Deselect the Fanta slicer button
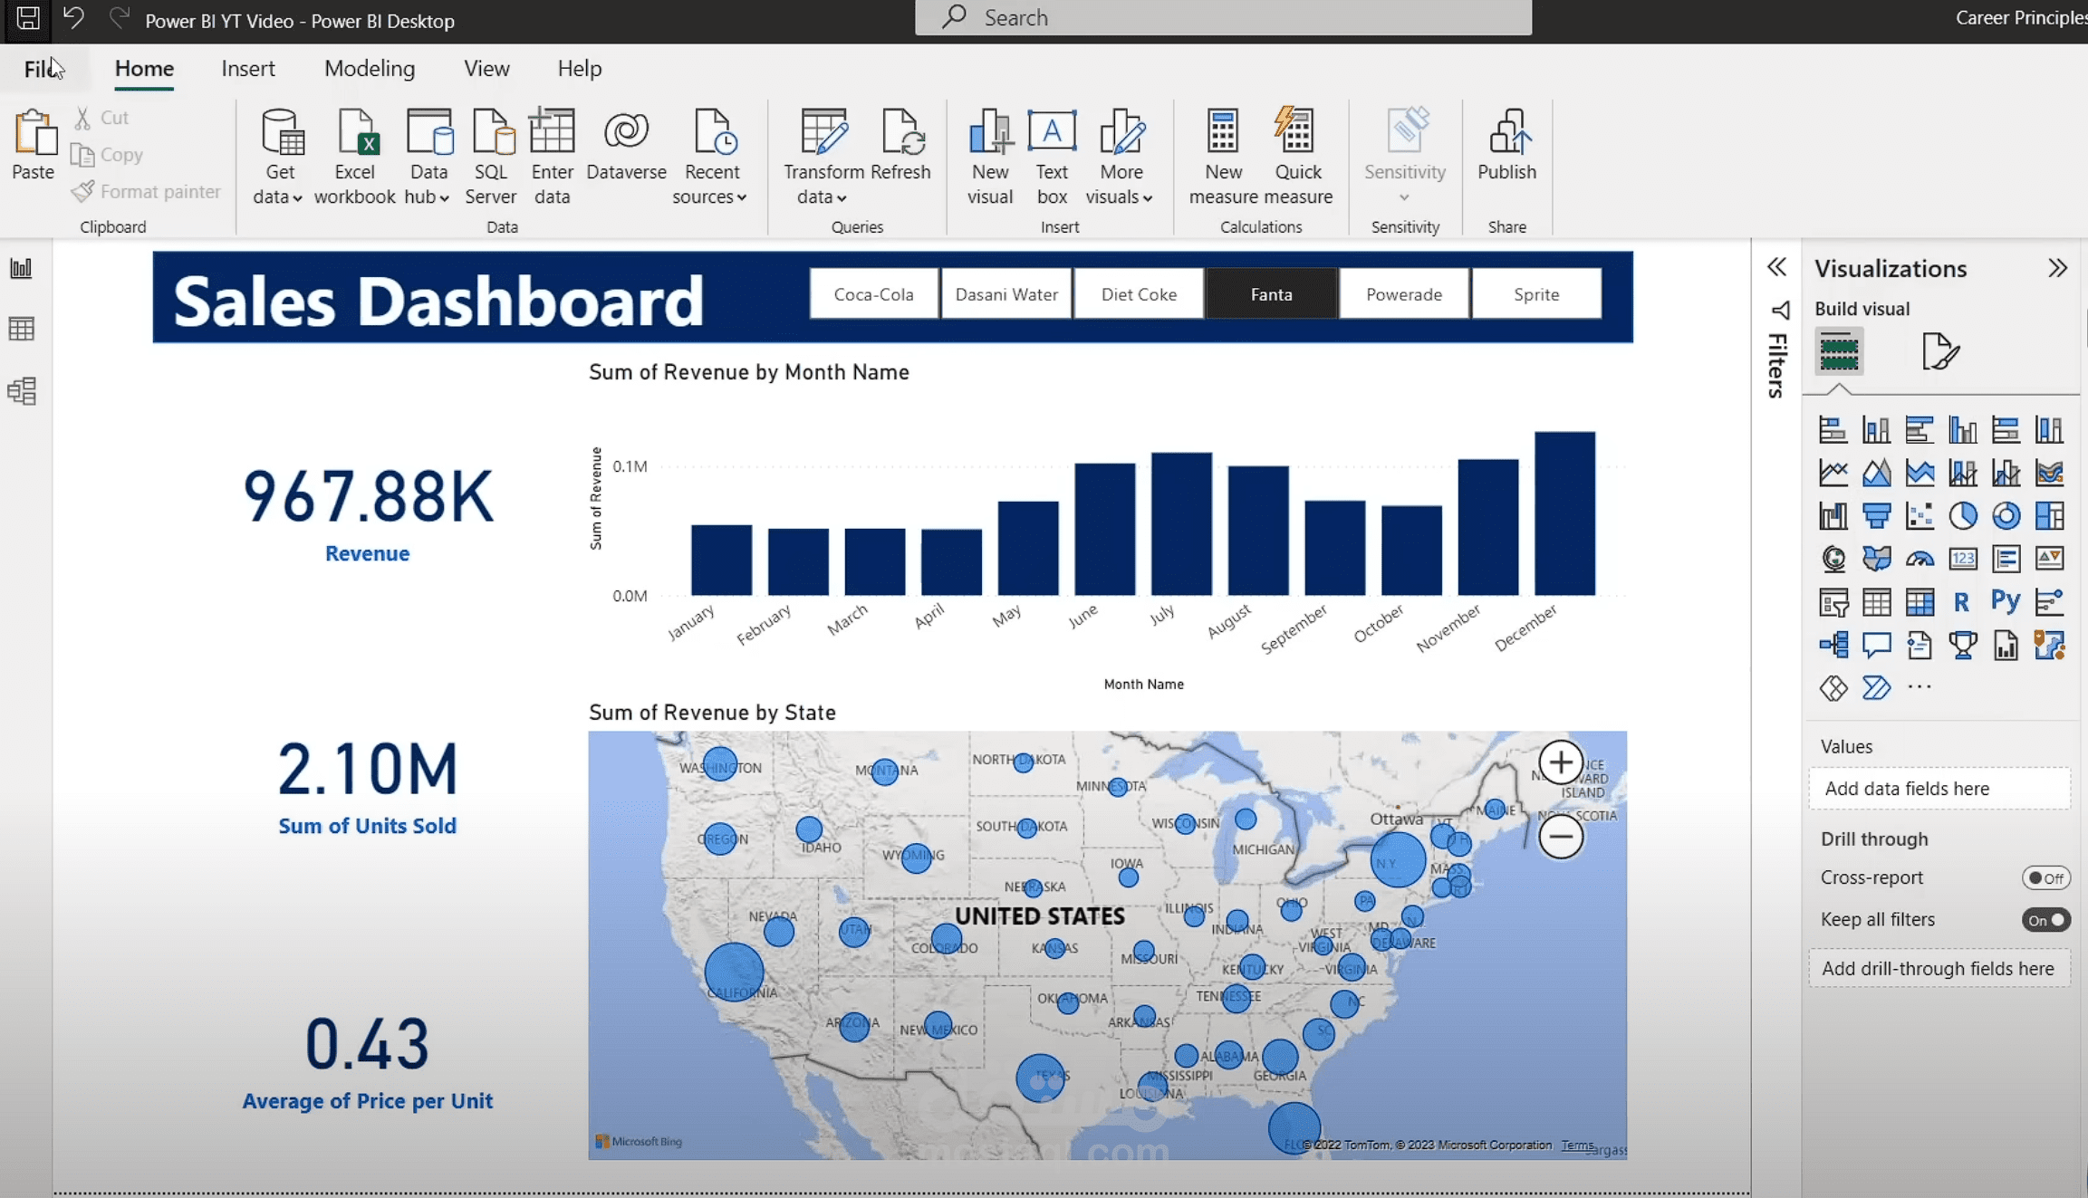 [1272, 294]
